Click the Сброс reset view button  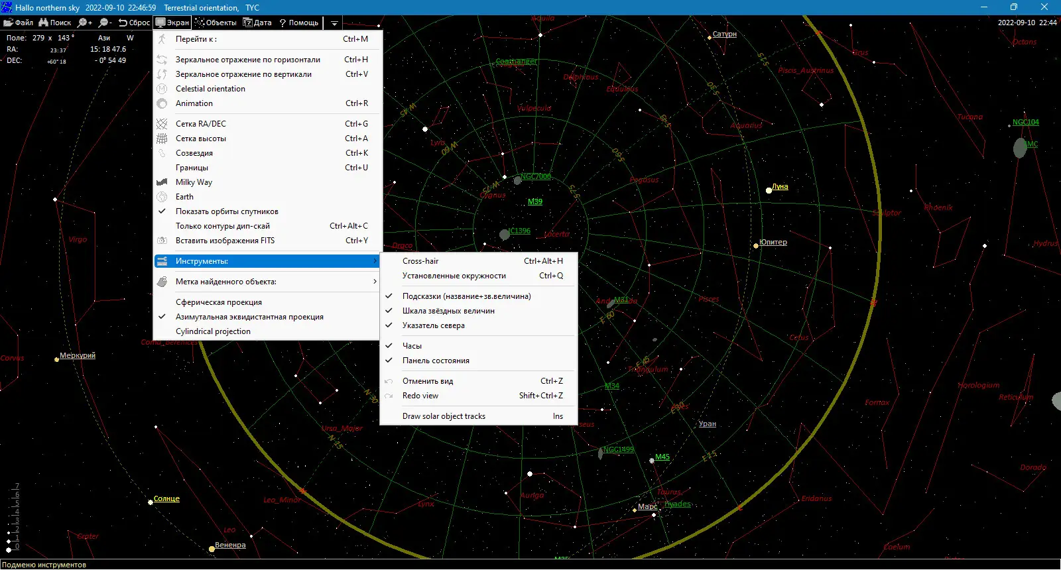(x=134, y=23)
